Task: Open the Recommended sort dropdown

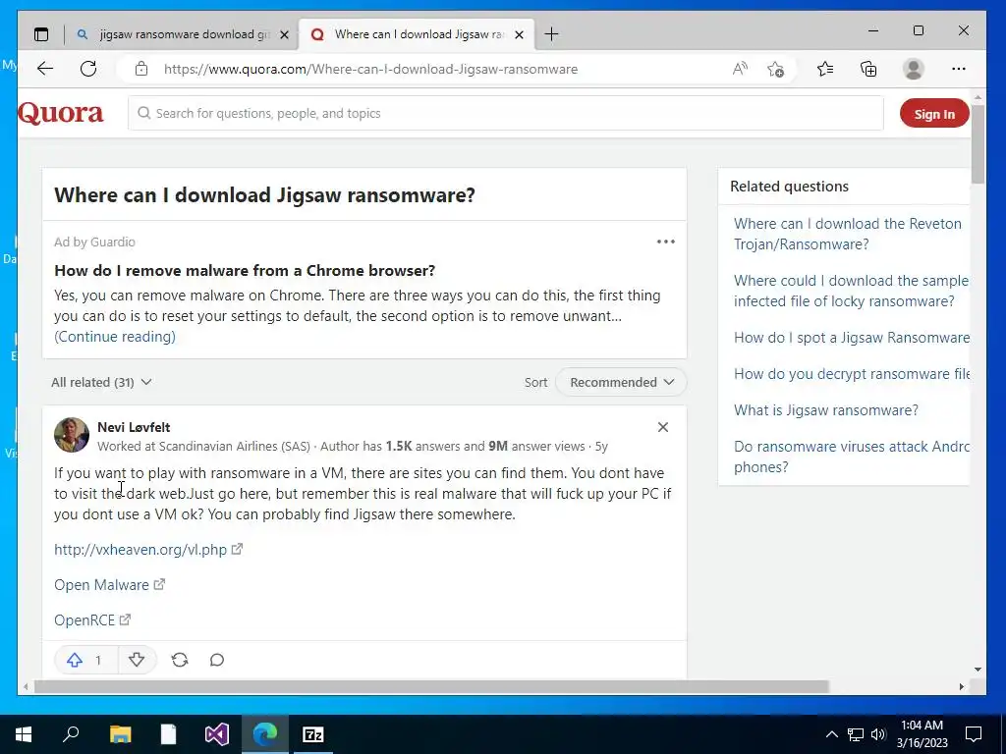Action: (x=621, y=382)
